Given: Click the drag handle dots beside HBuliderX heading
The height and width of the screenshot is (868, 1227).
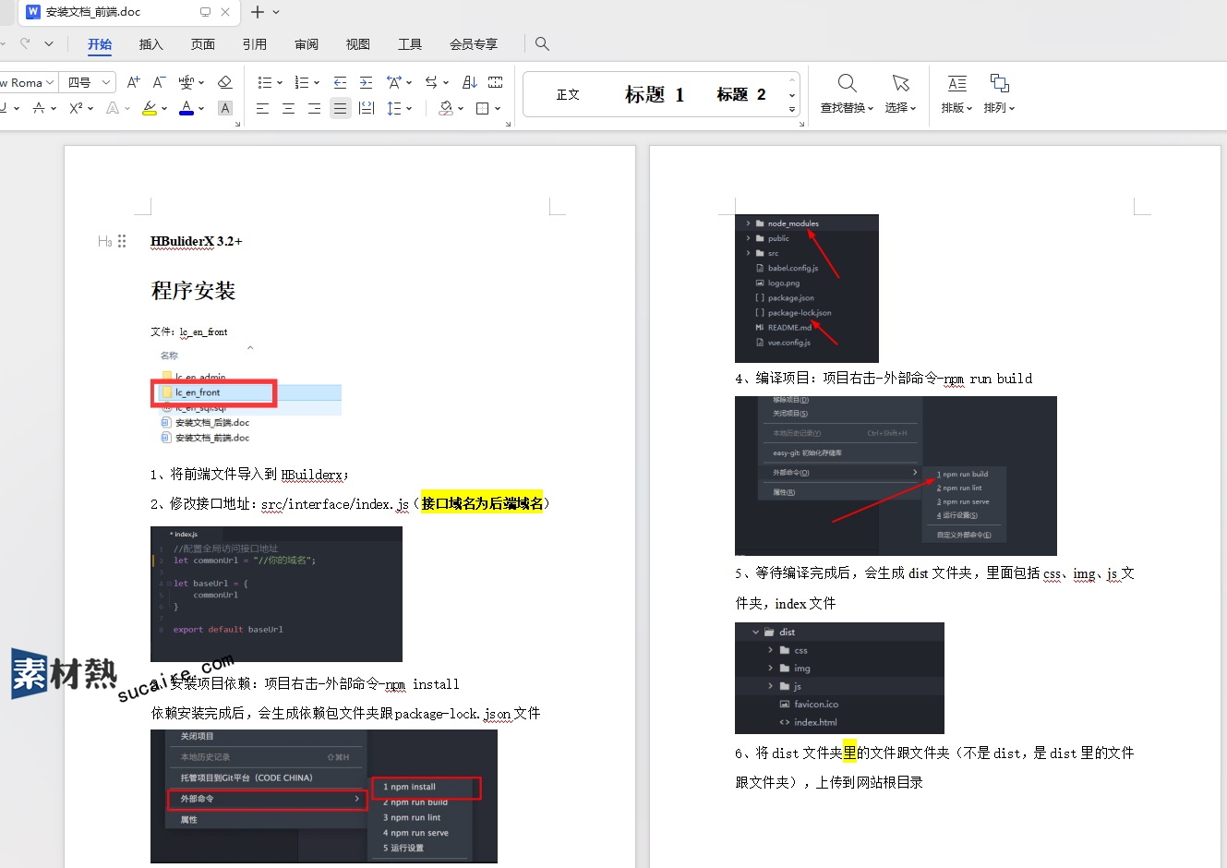Looking at the screenshot, I should coord(122,241).
